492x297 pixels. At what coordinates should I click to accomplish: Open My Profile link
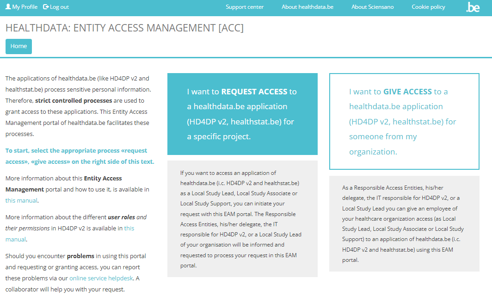coord(25,7)
